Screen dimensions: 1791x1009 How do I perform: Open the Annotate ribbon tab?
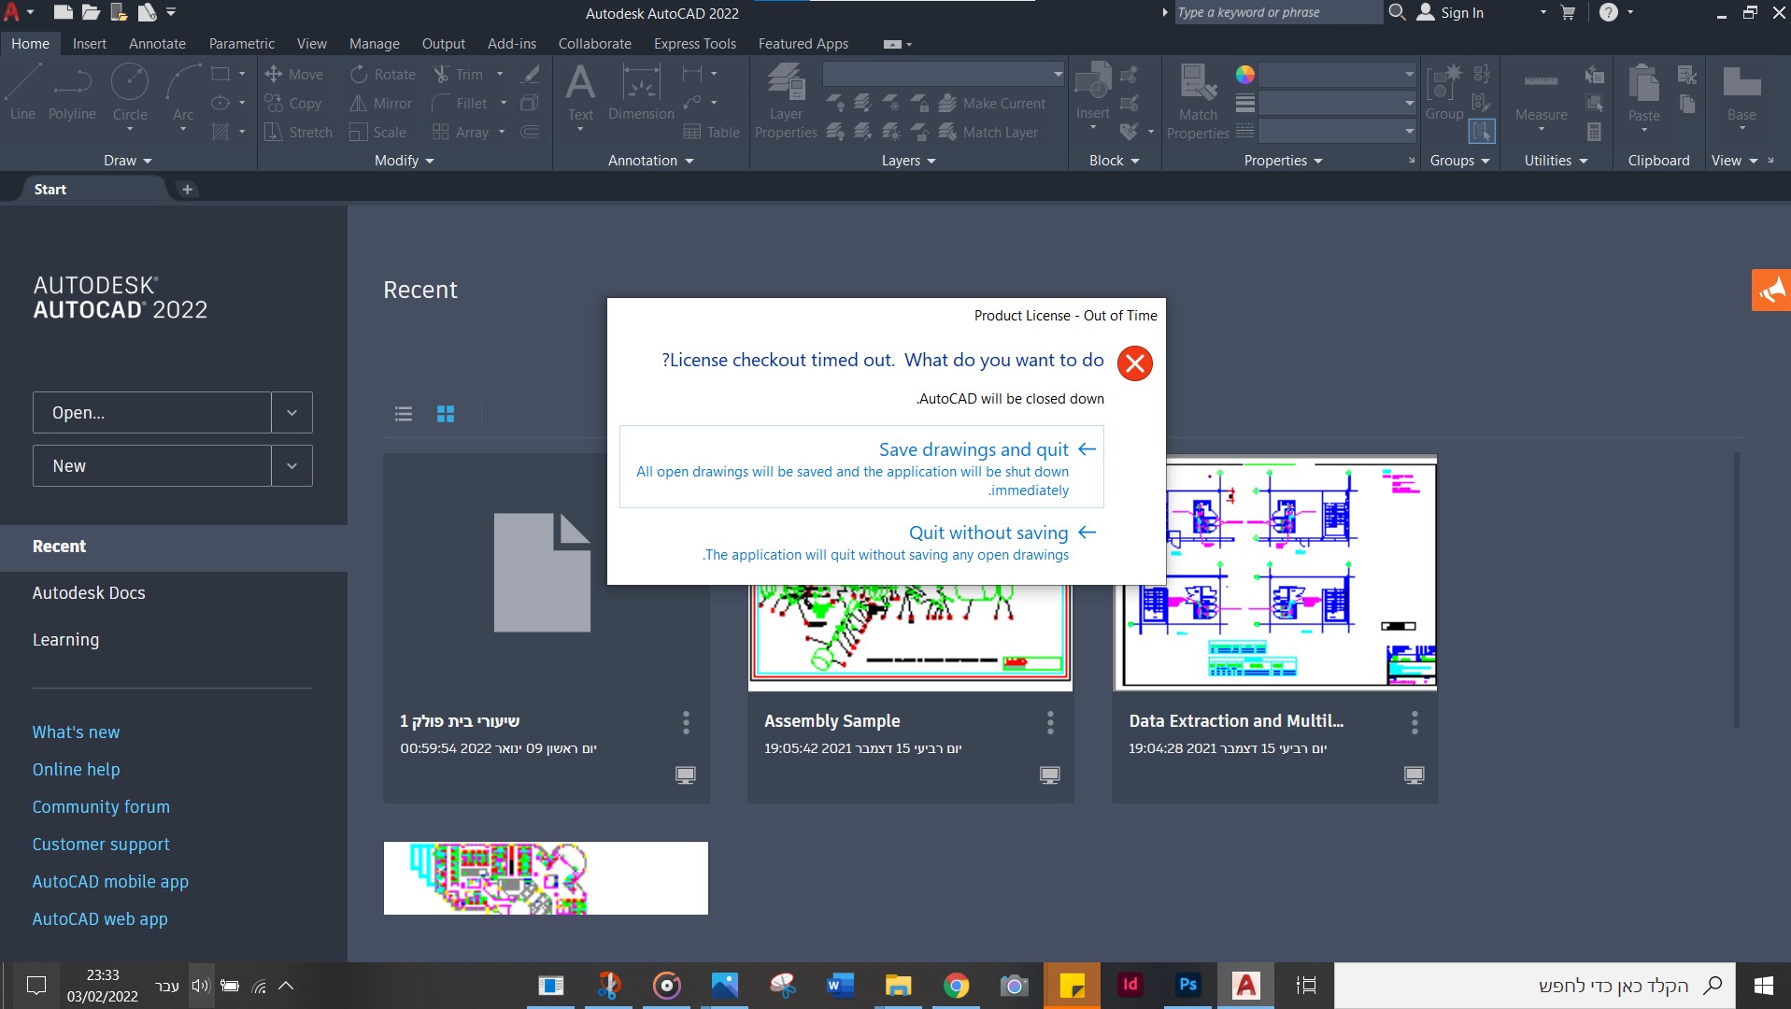click(x=157, y=43)
